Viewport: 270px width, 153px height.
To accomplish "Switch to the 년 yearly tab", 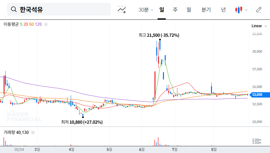I will tap(223, 10).
